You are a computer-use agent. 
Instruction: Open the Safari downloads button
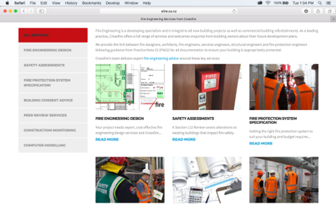point(306,11)
